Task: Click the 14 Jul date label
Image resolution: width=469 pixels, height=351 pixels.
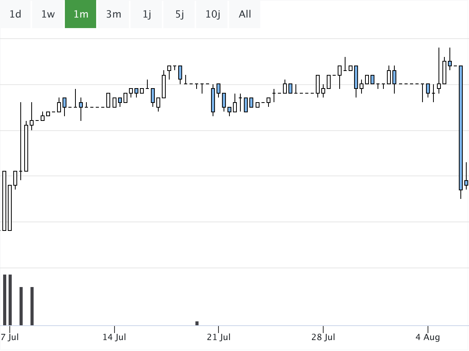Action: (x=114, y=337)
